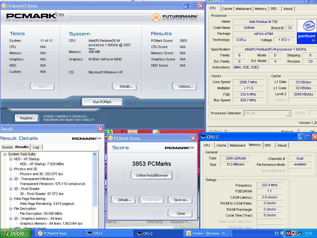317x238 pixels.
Task: Click the PCMark05 Basic title bar icon
Action: (3, 6)
